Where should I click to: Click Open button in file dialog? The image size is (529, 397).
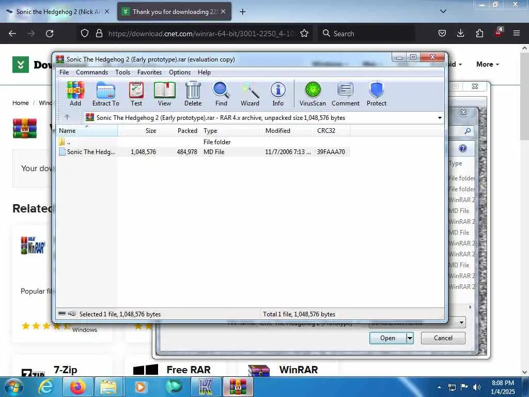[387, 338]
